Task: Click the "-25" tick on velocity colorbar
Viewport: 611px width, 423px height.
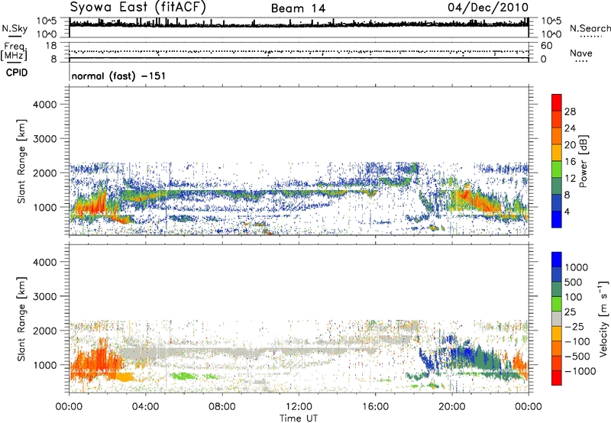Action: [574, 326]
